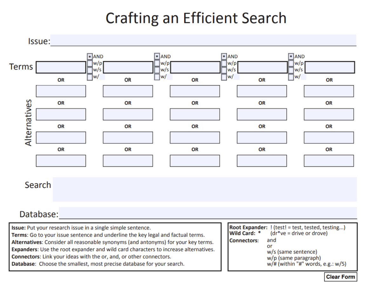Click the Search text area
This screenshot has width=369, height=285.
pos(205,189)
